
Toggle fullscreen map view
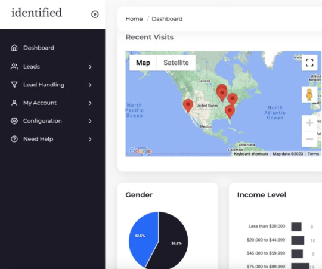tap(309, 63)
